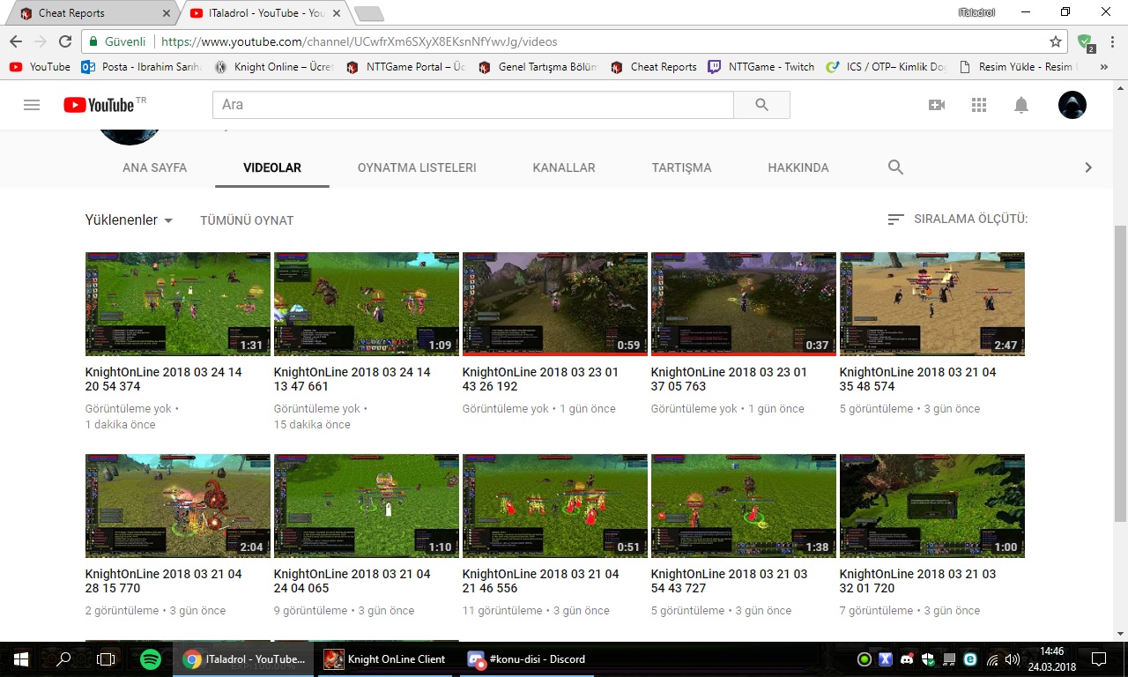Viewport: 1128px width, 677px height.
Task: Open the YouTube hamburger guide menu
Action: pos(32,105)
